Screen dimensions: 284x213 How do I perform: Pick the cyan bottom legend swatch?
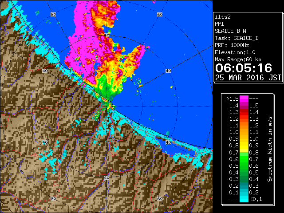point(244,199)
